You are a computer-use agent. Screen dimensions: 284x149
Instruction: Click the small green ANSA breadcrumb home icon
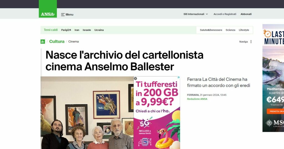(x=42, y=41)
